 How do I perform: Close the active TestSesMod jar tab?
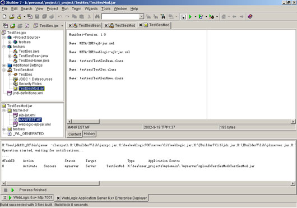(x=141, y=25)
